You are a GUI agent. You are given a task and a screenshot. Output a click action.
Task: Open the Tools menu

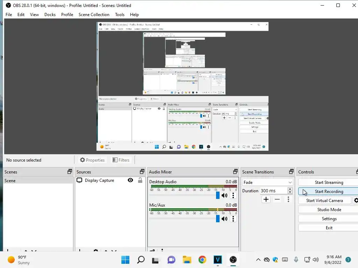(x=120, y=15)
